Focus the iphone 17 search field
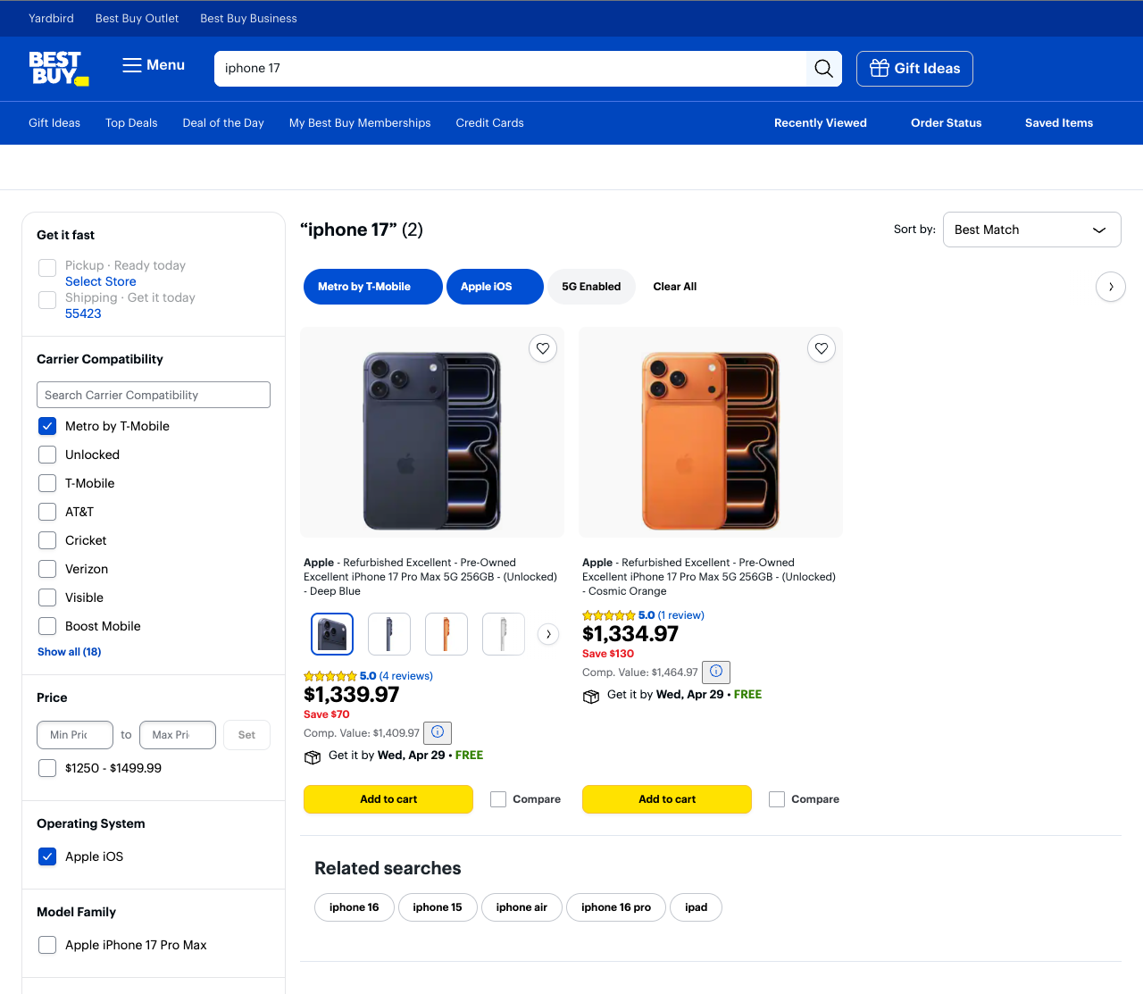The image size is (1143, 994). coord(510,69)
